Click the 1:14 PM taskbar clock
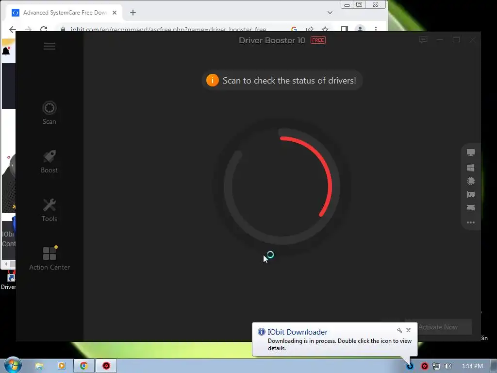This screenshot has height=373, width=497. [x=472, y=366]
